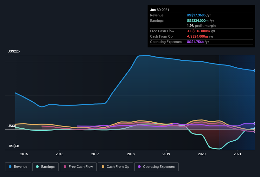Screen dimensions: 260x177
Task: Click the 2020 x-axis label
Action: pos(202,154)
